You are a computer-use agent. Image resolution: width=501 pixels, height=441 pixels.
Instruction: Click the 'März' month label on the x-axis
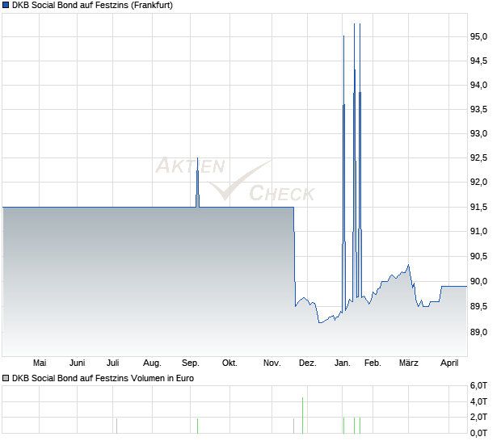[x=409, y=363]
